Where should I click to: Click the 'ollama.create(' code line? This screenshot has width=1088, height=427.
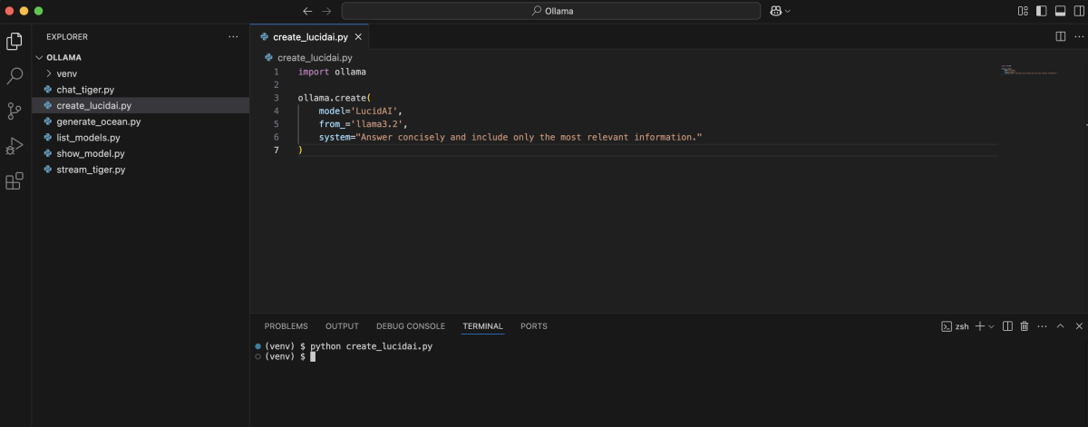pos(335,98)
